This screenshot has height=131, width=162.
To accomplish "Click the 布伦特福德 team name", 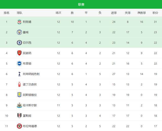I will tap(30, 126).
